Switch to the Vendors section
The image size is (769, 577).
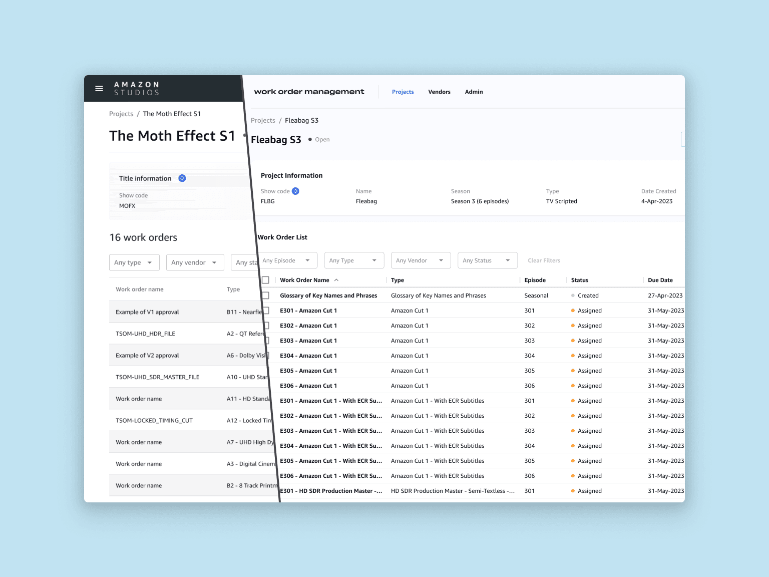click(439, 92)
